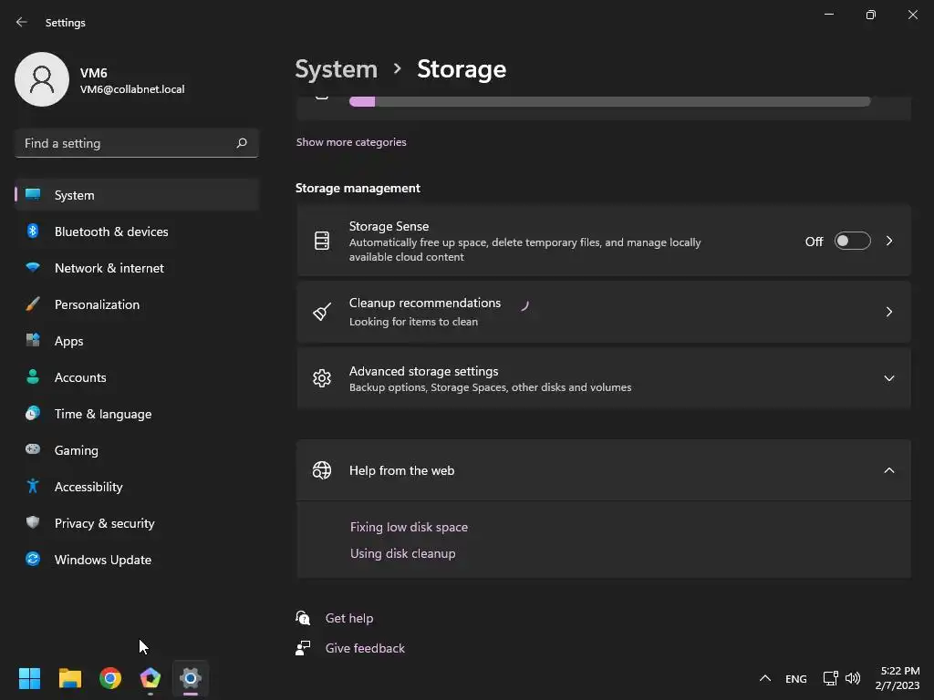Open Cleanup recommendations arrow
The height and width of the screenshot is (700, 934).
tap(888, 312)
